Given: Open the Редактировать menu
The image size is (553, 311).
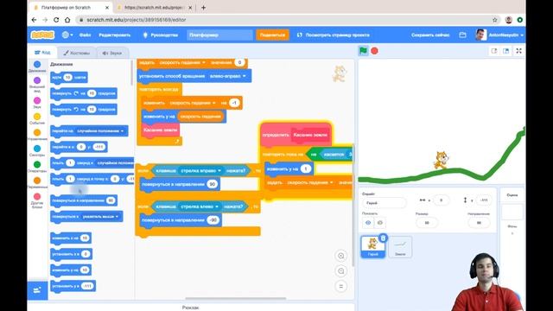Looking at the screenshot, I should pos(115,35).
